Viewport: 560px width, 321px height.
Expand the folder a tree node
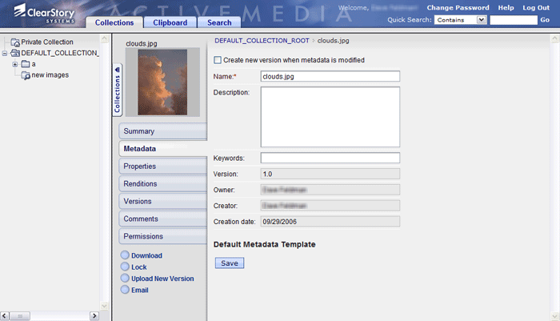[14, 64]
